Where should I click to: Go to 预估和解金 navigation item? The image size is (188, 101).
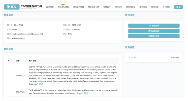tap(131, 7)
